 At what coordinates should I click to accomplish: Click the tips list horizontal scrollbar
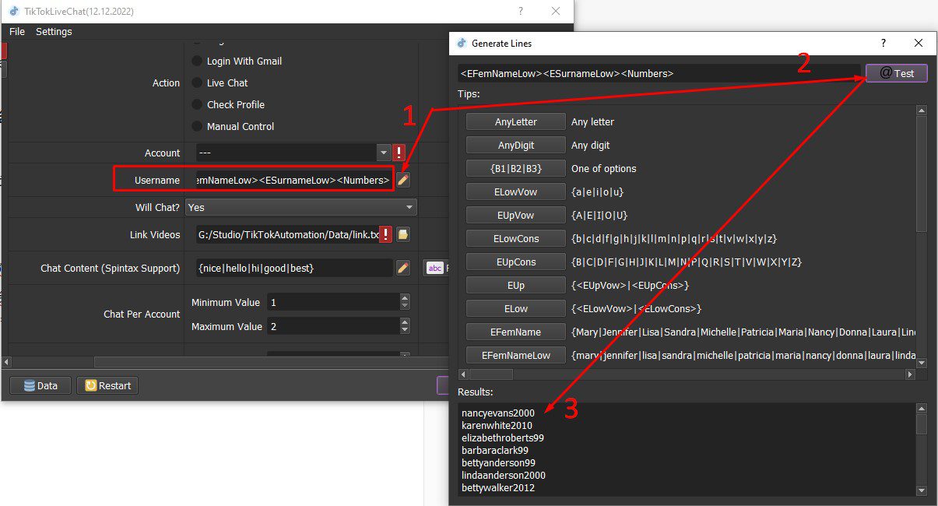[687, 374]
